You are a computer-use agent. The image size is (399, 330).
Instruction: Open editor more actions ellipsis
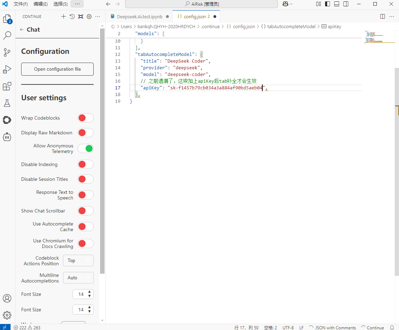click(392, 17)
